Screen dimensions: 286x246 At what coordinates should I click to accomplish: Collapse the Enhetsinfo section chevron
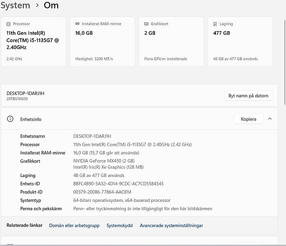pyautogui.click(x=270, y=119)
